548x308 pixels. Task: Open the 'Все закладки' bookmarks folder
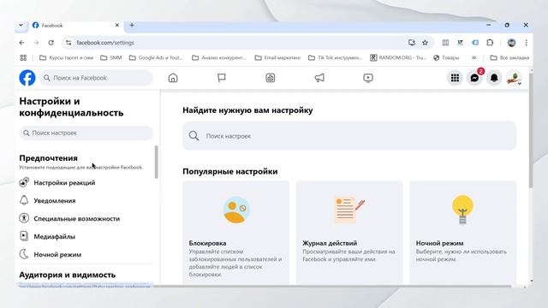pyautogui.click(x=509, y=57)
